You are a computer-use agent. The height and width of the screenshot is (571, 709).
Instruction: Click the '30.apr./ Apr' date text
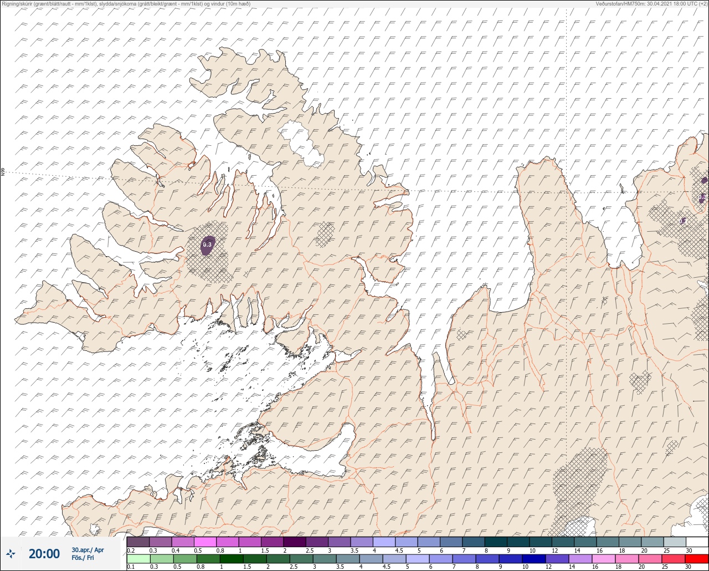tap(88, 550)
